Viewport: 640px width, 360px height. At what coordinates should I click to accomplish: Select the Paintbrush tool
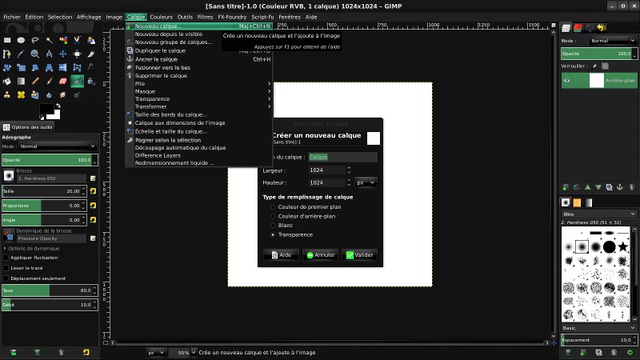(x=49, y=82)
